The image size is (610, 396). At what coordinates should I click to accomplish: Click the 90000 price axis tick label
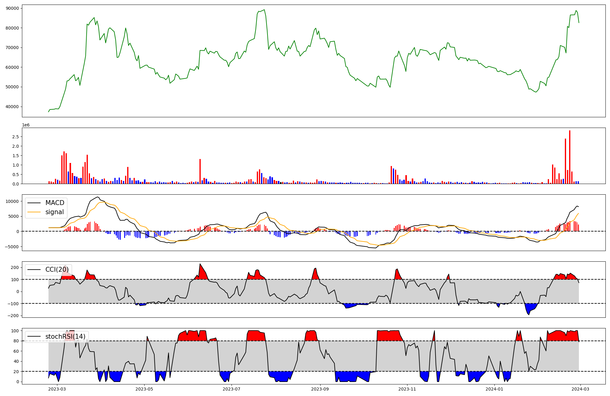tap(12, 8)
